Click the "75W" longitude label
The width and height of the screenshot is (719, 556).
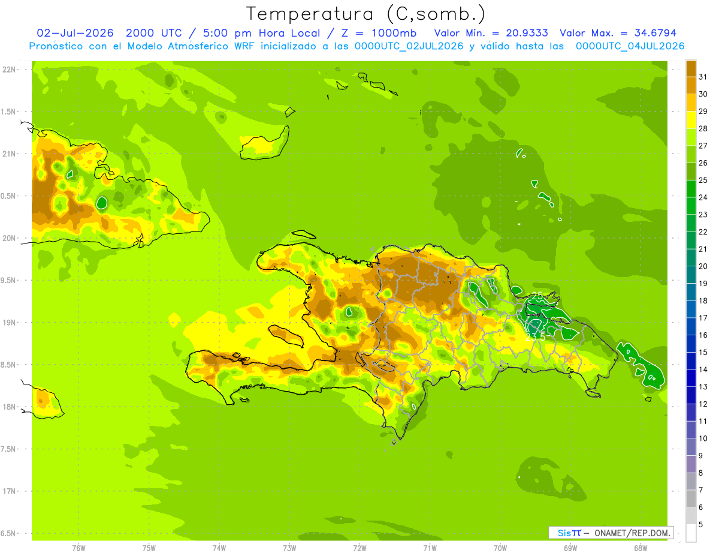pyautogui.click(x=149, y=548)
